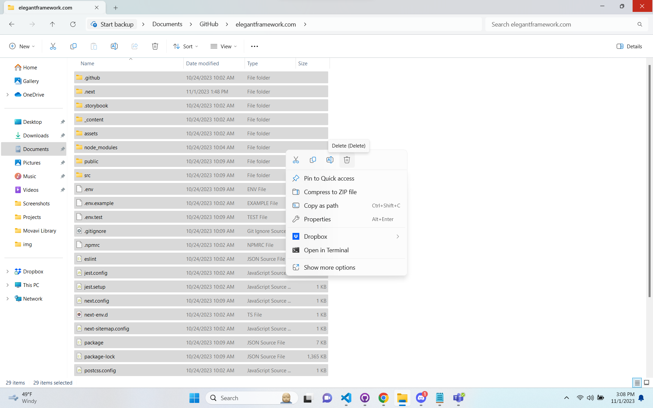Open the New dropdown menu
653x408 pixels.
tap(22, 46)
